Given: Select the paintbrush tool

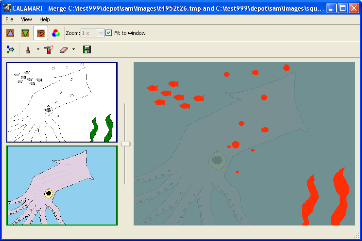Looking at the screenshot, I should (28, 49).
